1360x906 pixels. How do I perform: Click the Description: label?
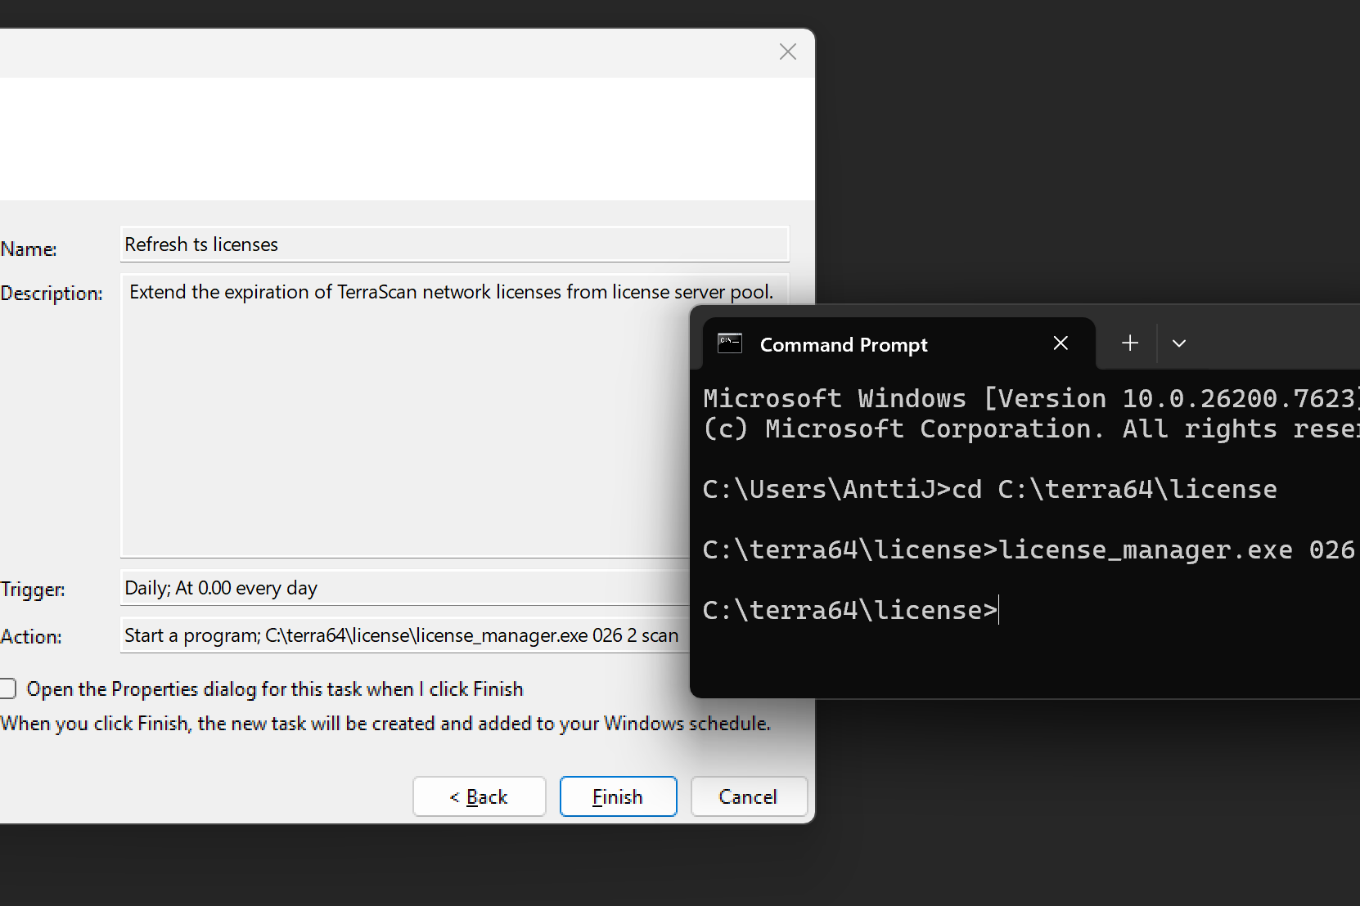click(x=52, y=294)
